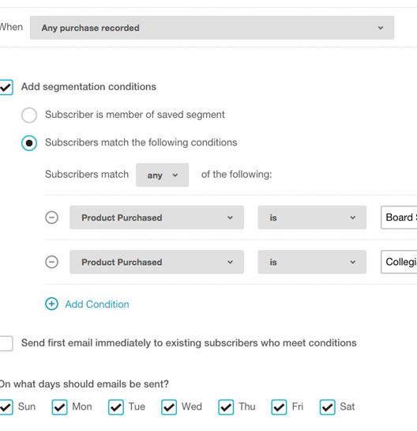Uncheck Add segmentation conditions
Image resolution: width=417 pixels, height=431 pixels.
6,88
